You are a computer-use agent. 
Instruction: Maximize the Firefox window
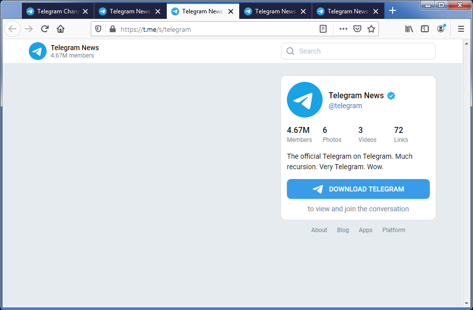[x=441, y=5]
